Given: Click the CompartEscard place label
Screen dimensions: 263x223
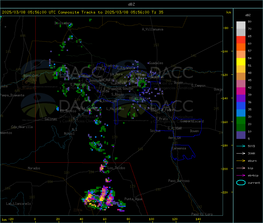Looking at the screenshot, I should pos(192,121).
